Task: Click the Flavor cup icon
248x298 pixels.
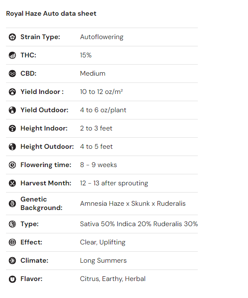Action: click(x=12, y=279)
